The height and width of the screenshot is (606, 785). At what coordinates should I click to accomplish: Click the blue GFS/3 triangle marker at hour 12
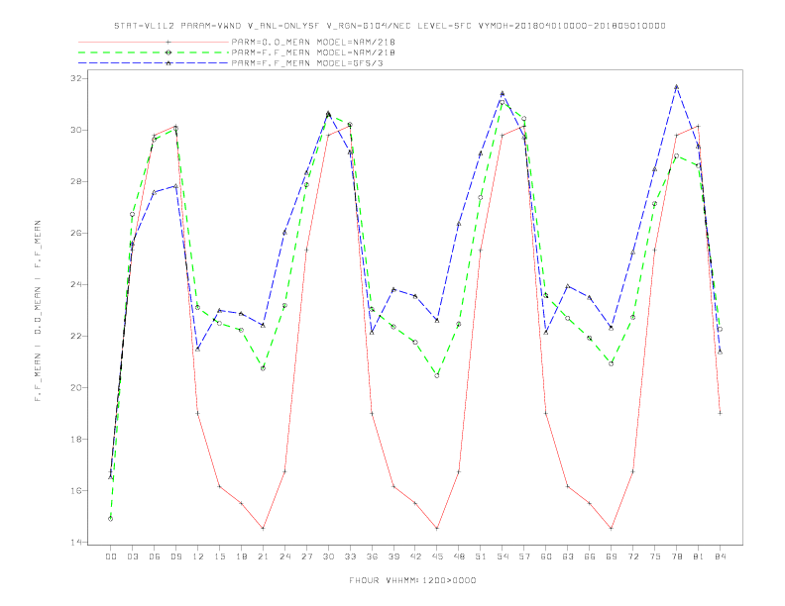pos(198,349)
